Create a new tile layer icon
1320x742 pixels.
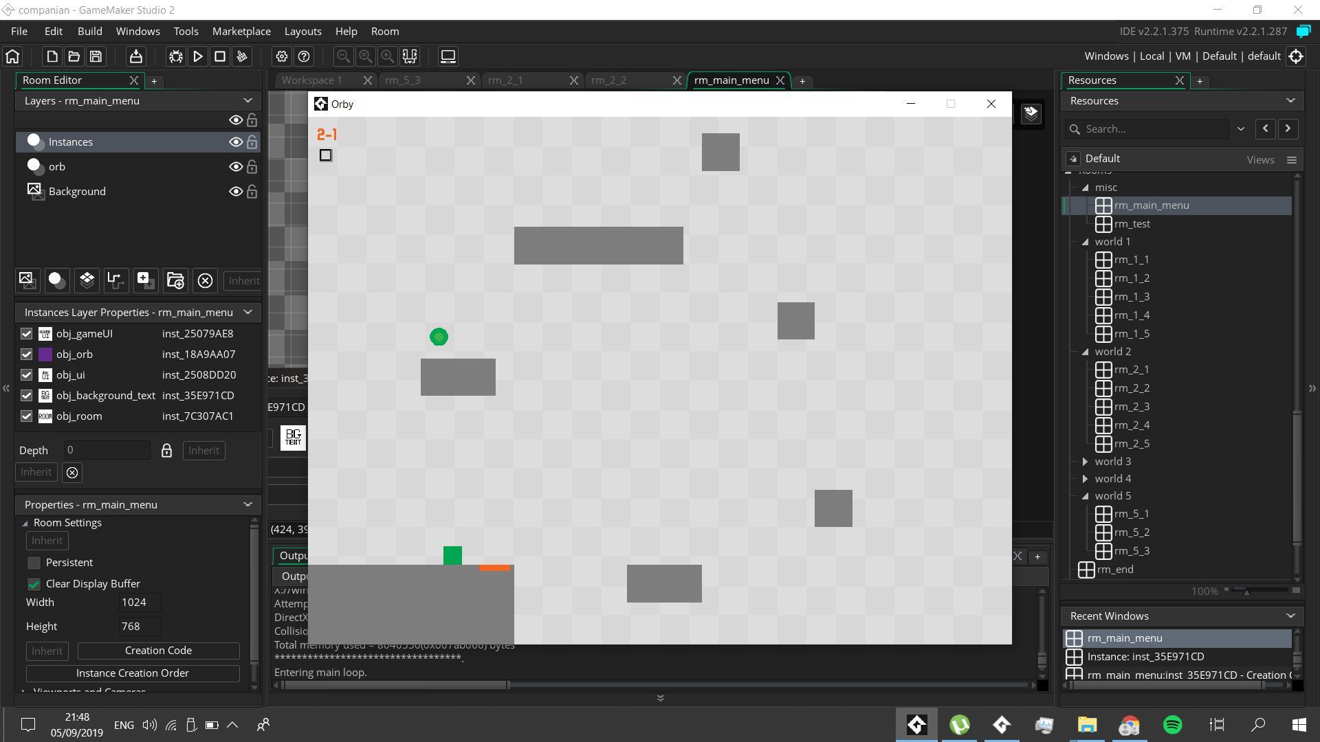(x=87, y=280)
